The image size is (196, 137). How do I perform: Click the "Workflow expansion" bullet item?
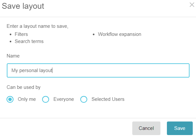[x=119, y=34]
